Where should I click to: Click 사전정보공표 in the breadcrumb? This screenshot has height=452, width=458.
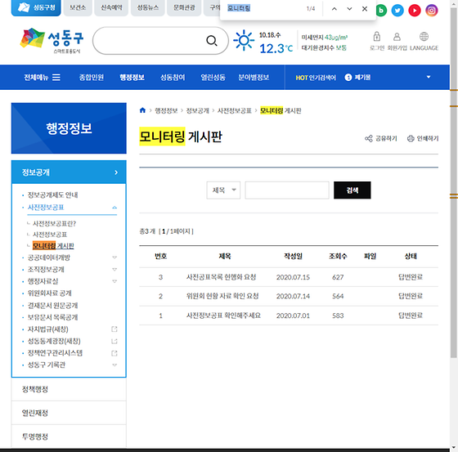(234, 110)
